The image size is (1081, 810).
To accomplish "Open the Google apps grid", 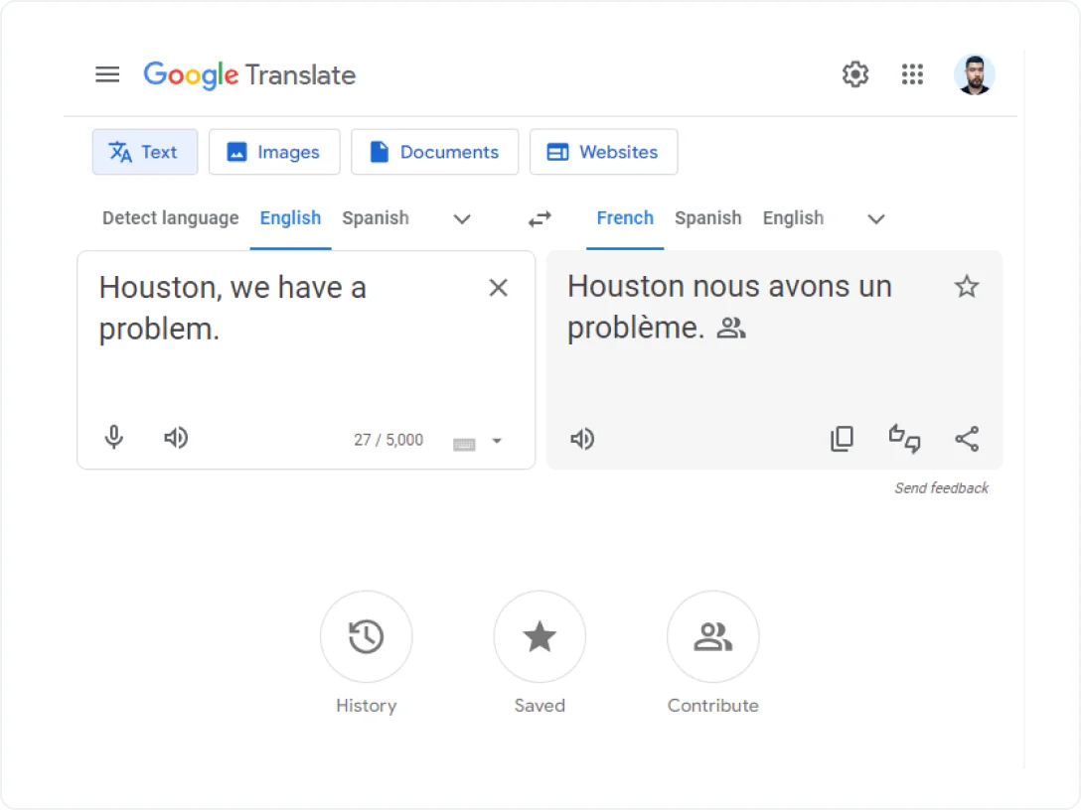I will tap(912, 74).
